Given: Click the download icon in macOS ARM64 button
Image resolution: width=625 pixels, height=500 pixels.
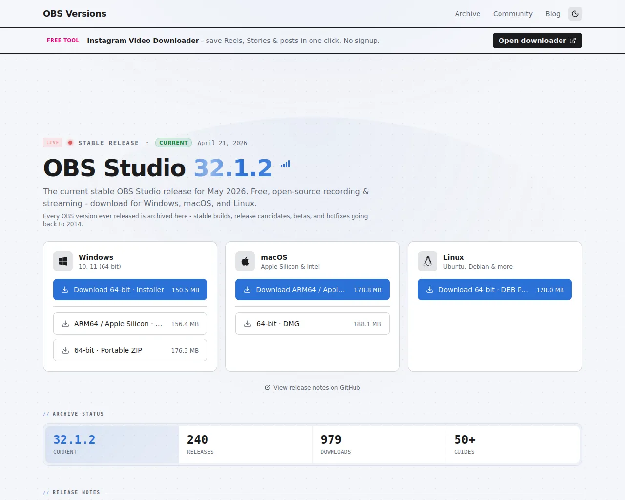Looking at the screenshot, I should coord(247,290).
